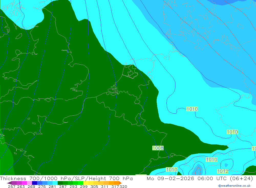
Task: Click the legend value 320
Action: 123,186
